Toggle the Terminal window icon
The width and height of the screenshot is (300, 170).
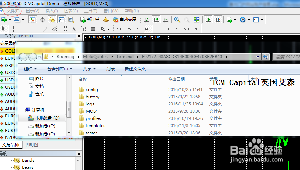61,20
